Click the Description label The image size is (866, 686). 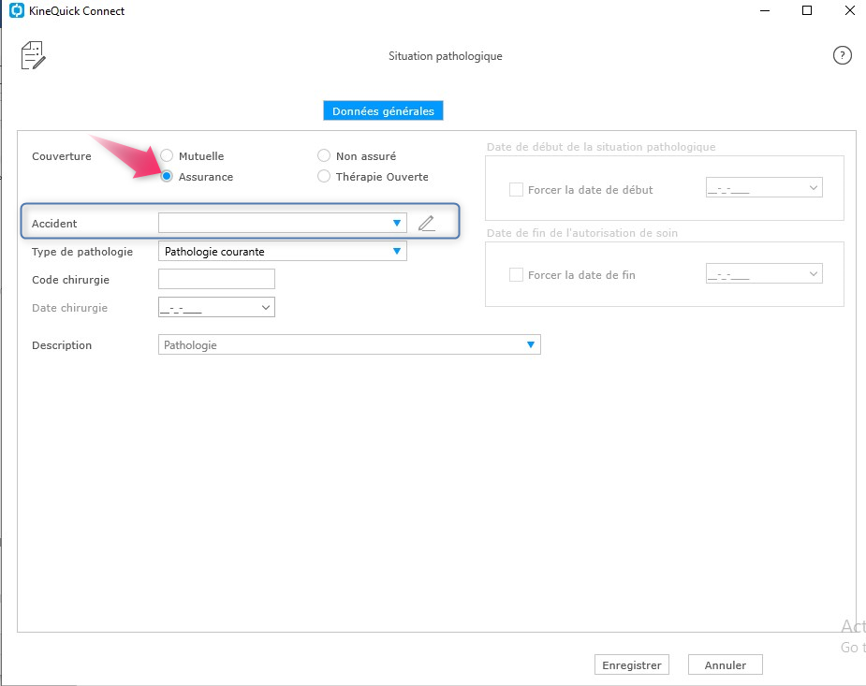tap(62, 345)
